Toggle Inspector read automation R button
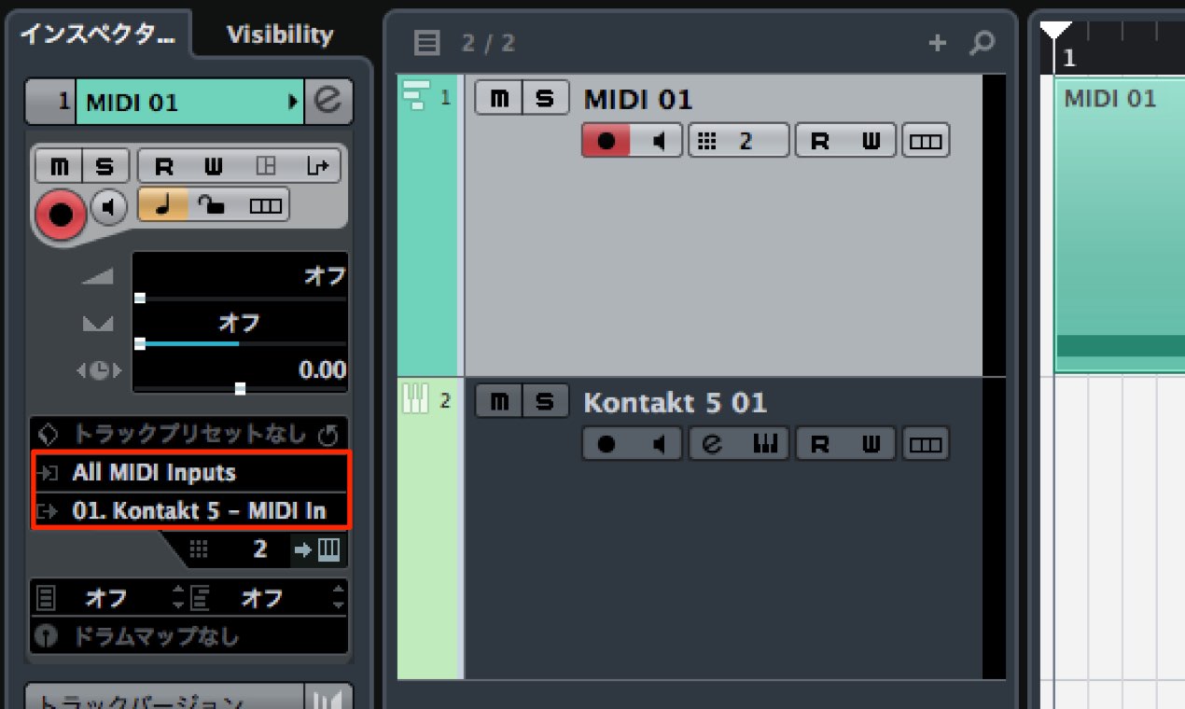The width and height of the screenshot is (1185, 709). [164, 167]
